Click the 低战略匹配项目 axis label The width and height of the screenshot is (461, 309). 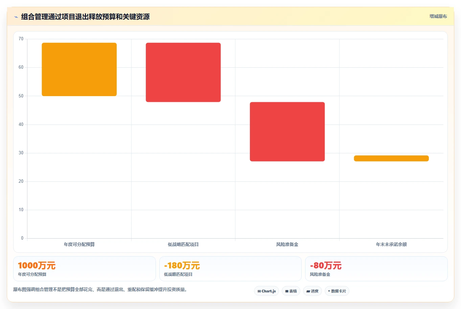tap(183, 244)
